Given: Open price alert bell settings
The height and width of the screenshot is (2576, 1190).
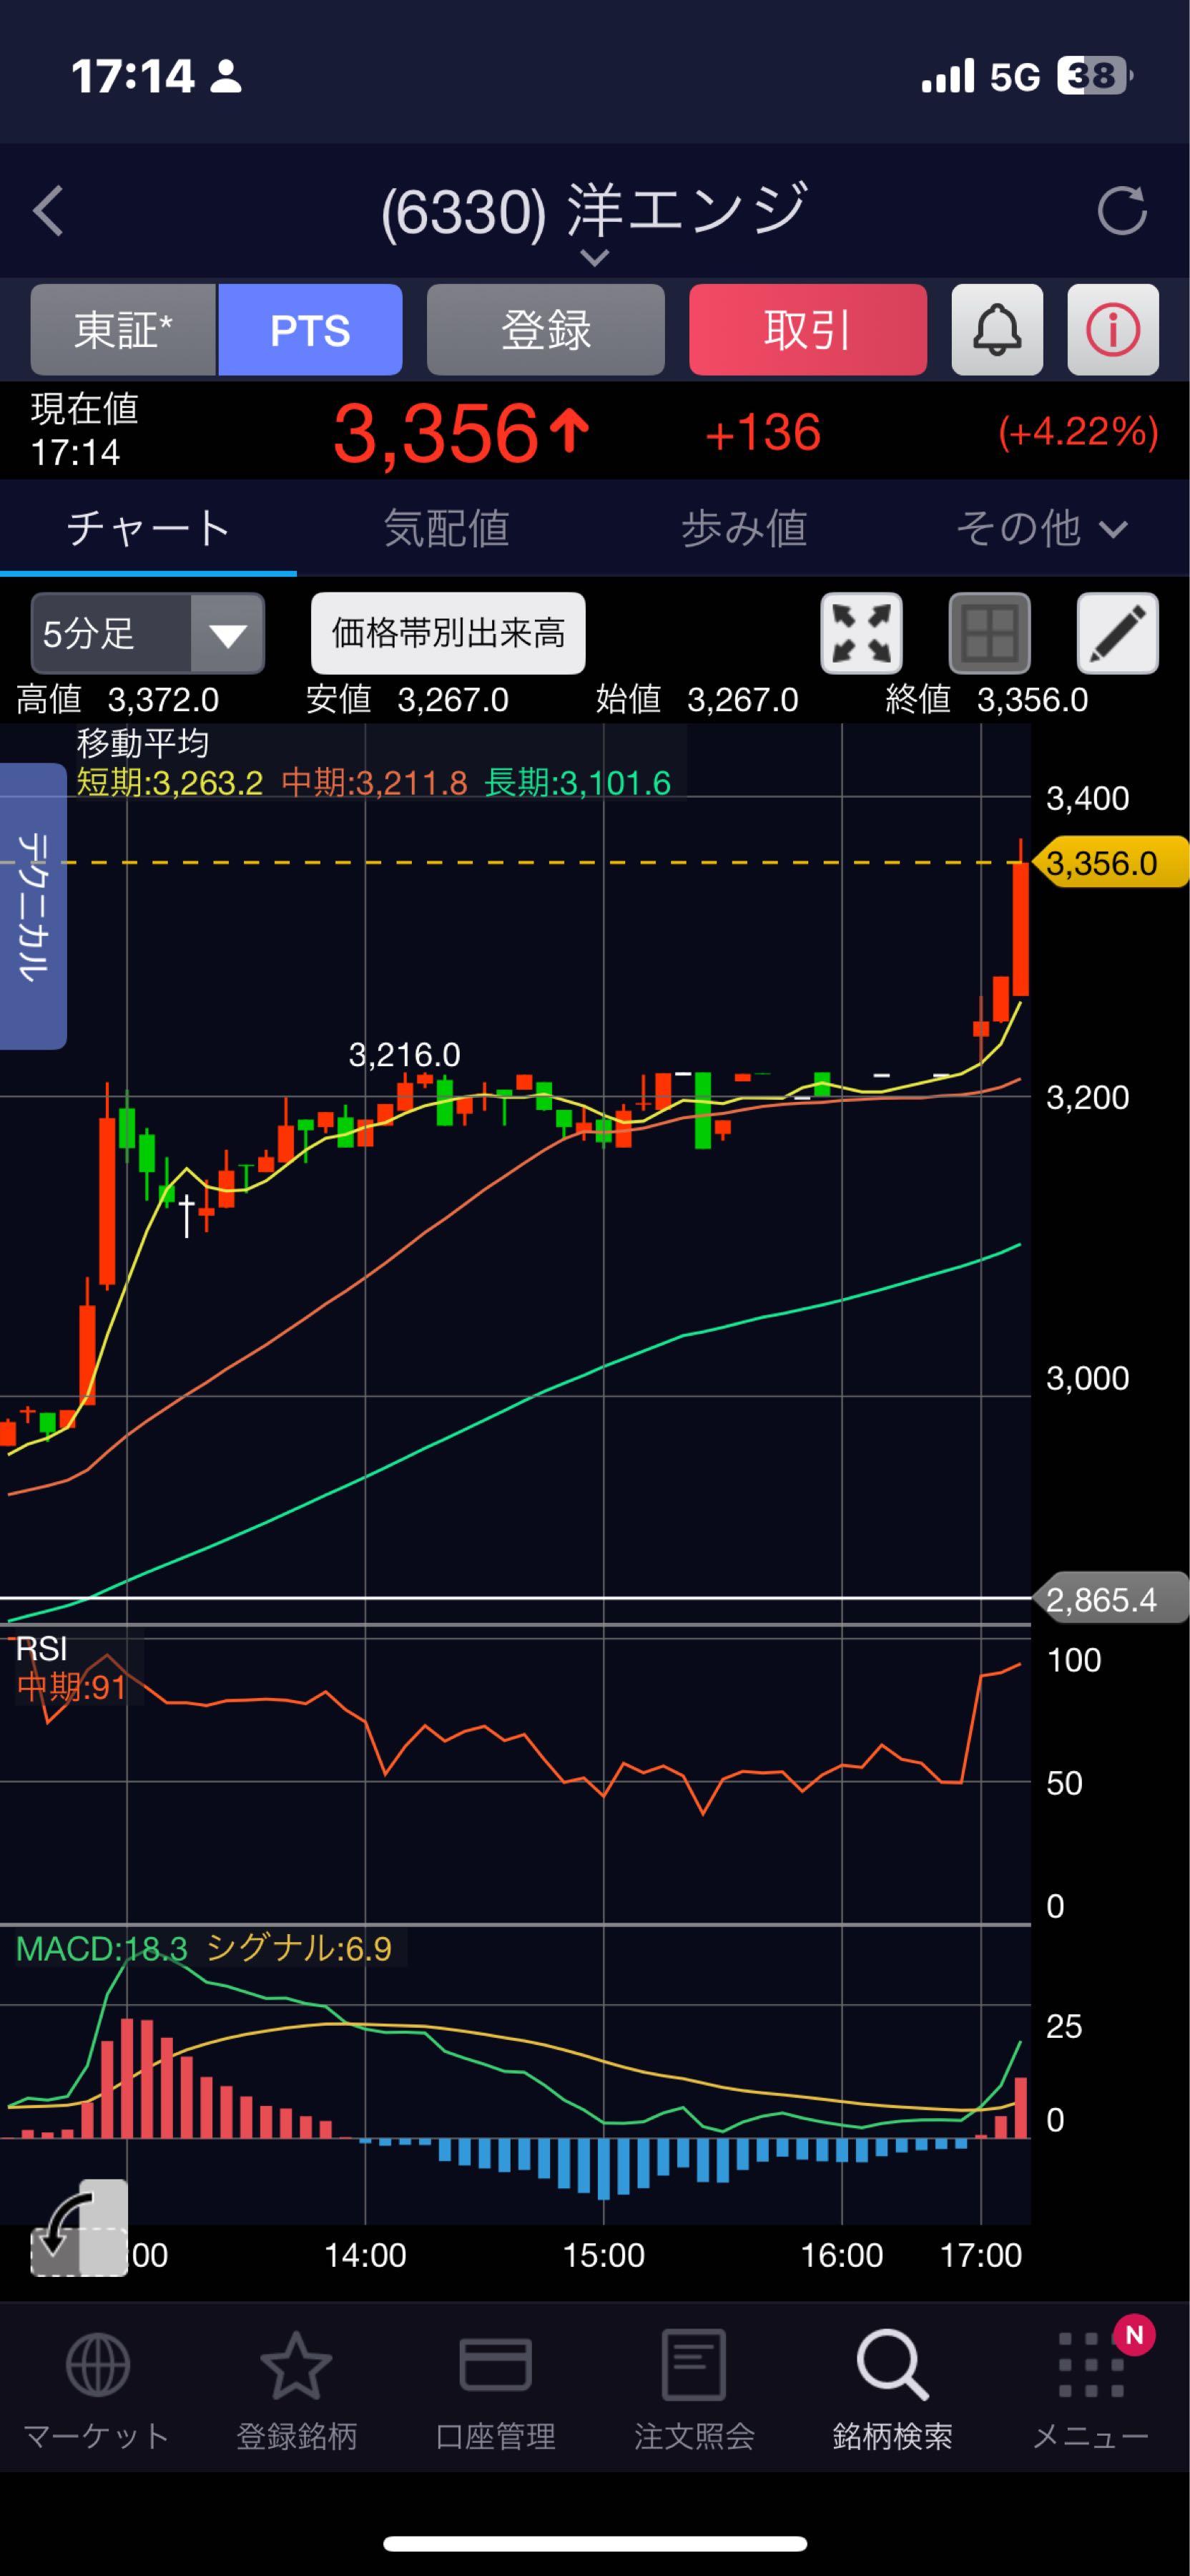Looking at the screenshot, I should point(996,330).
